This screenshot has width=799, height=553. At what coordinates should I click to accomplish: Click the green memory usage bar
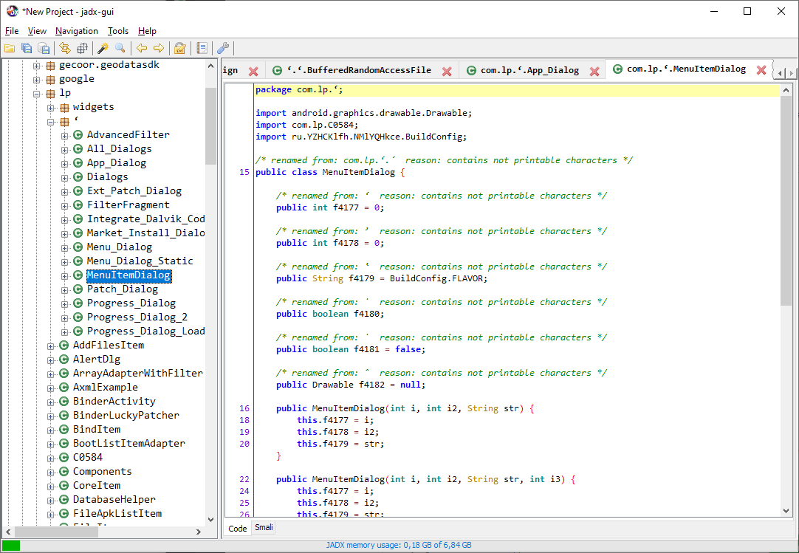coord(10,544)
